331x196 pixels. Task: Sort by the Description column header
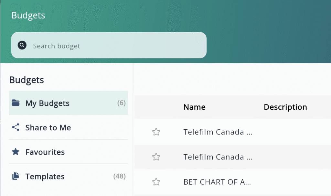[285, 107]
